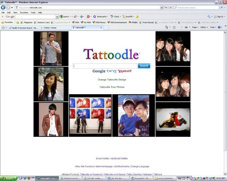This screenshot has height=181, width=227.
Task: Open the recent pages dropdown arrow
Action: tap(12, 8)
